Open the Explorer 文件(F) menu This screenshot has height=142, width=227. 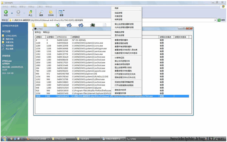click(5, 7)
